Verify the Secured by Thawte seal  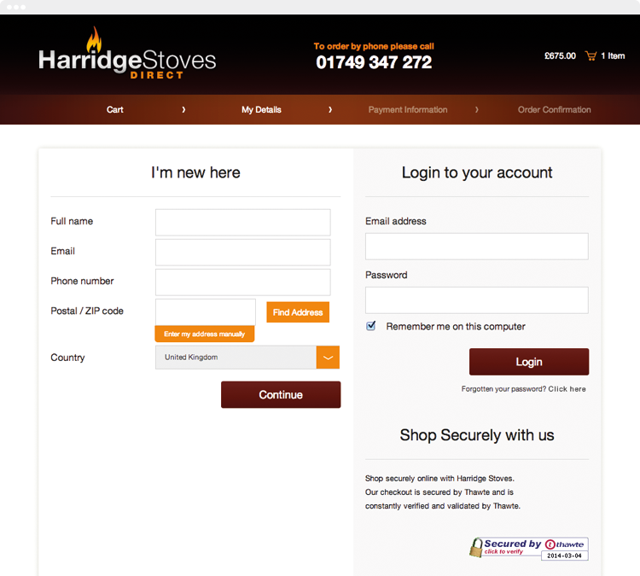click(528, 548)
